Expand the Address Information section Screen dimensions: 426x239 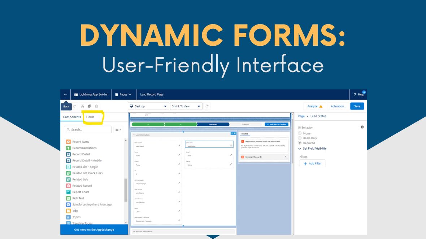pos(134,231)
